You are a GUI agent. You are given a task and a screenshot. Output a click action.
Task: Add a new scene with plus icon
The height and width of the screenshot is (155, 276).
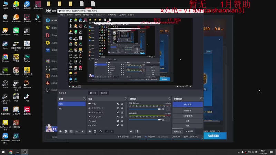tap(60, 131)
